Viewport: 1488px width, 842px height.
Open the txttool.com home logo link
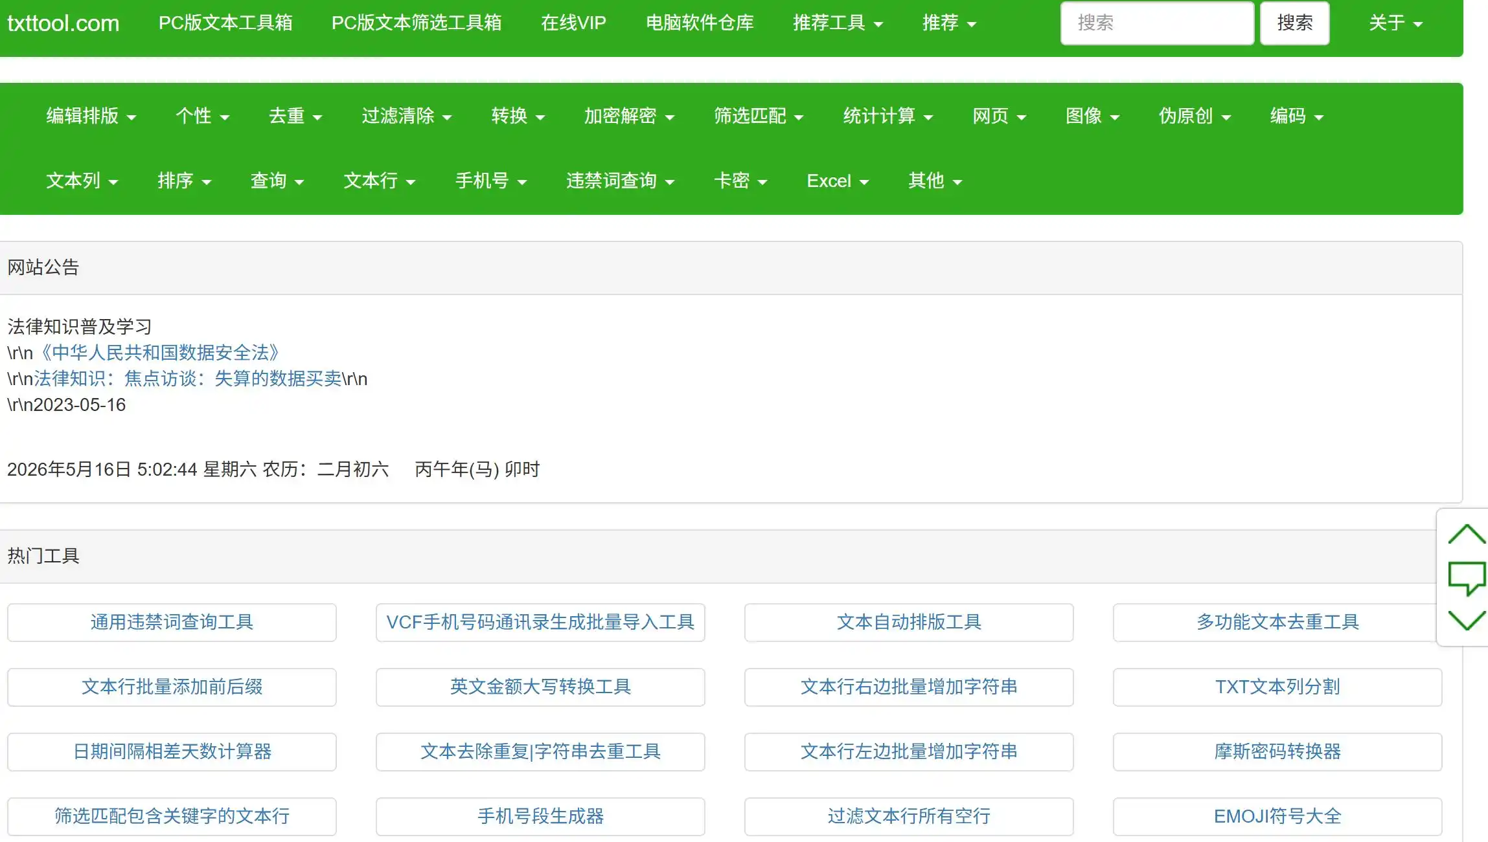tap(63, 23)
